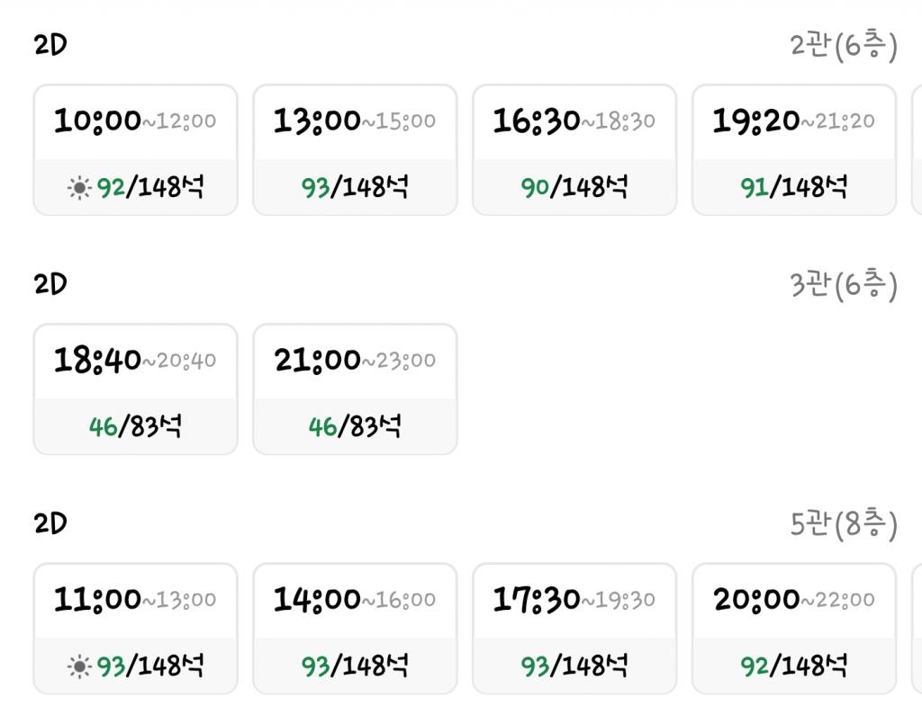This screenshot has height=724, width=922.
Task: Click the 92/148석 seats under 20:00
Action: [794, 666]
